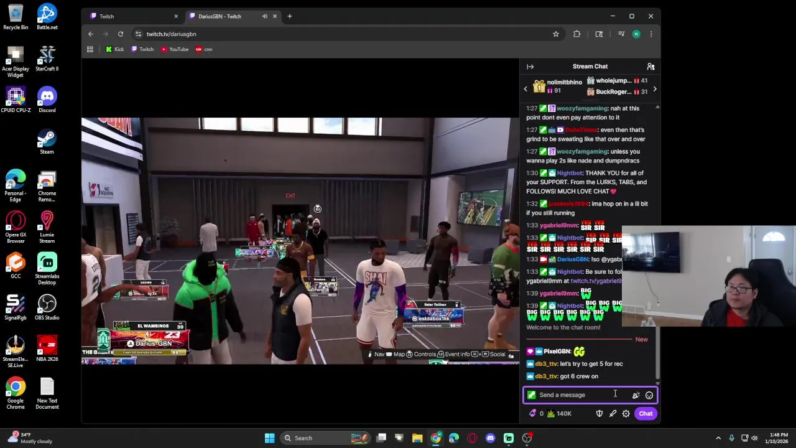Reload the Twitch page
Screen dimensions: 796x448
(x=121, y=34)
